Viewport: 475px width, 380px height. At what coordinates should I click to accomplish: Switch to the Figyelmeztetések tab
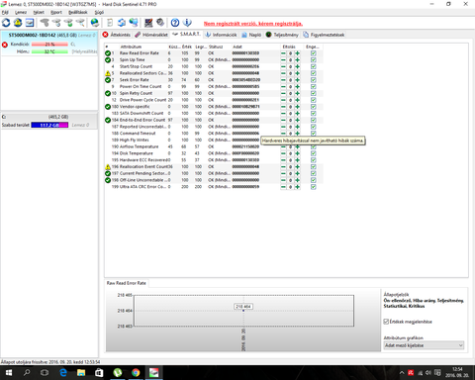pyautogui.click(x=324, y=35)
